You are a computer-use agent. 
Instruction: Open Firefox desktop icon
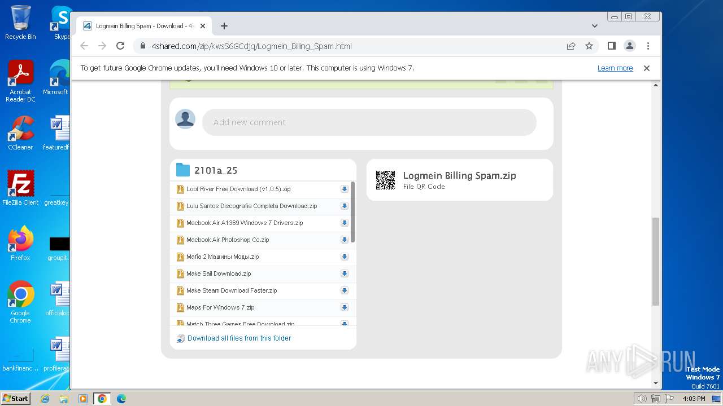tap(20, 244)
